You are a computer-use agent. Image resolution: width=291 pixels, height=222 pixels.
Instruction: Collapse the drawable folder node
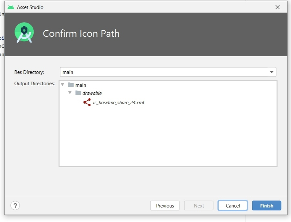coord(70,93)
